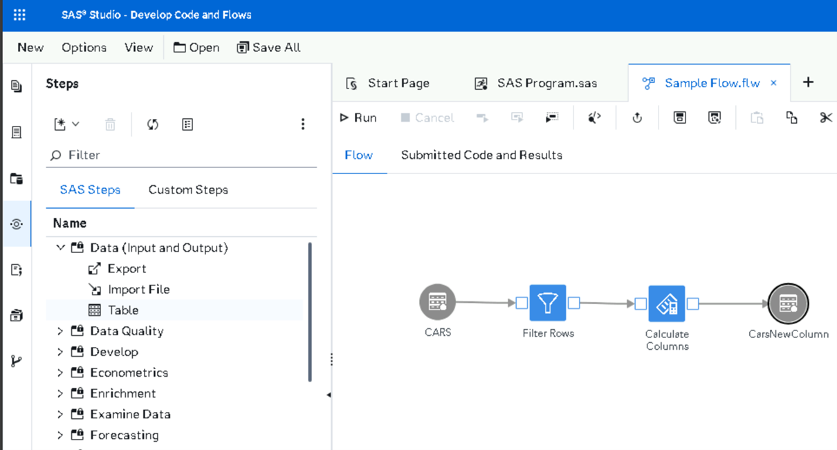This screenshot has width=837, height=450.
Task: Click the Filter Rows output port
Action: point(574,303)
